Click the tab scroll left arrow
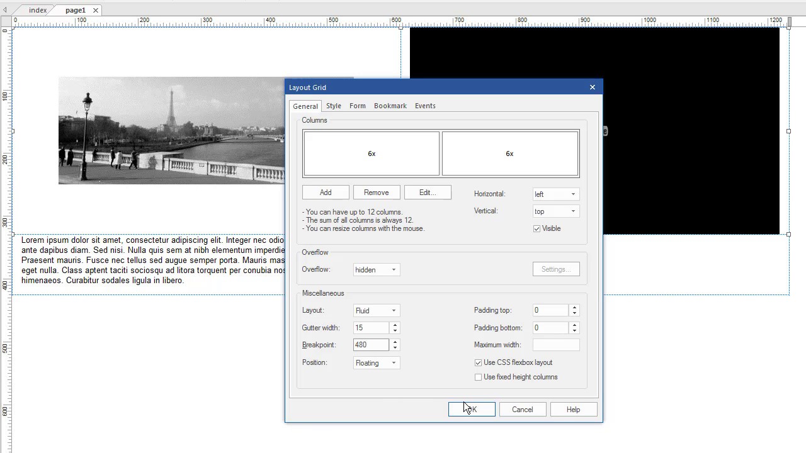 coord(5,10)
